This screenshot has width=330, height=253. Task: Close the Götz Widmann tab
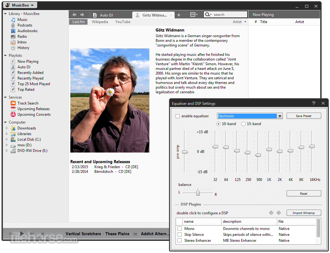click(171, 15)
